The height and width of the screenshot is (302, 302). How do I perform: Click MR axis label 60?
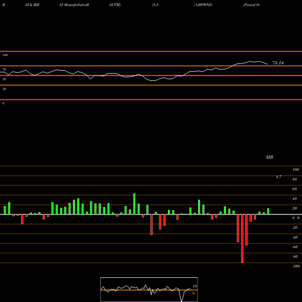295,189
